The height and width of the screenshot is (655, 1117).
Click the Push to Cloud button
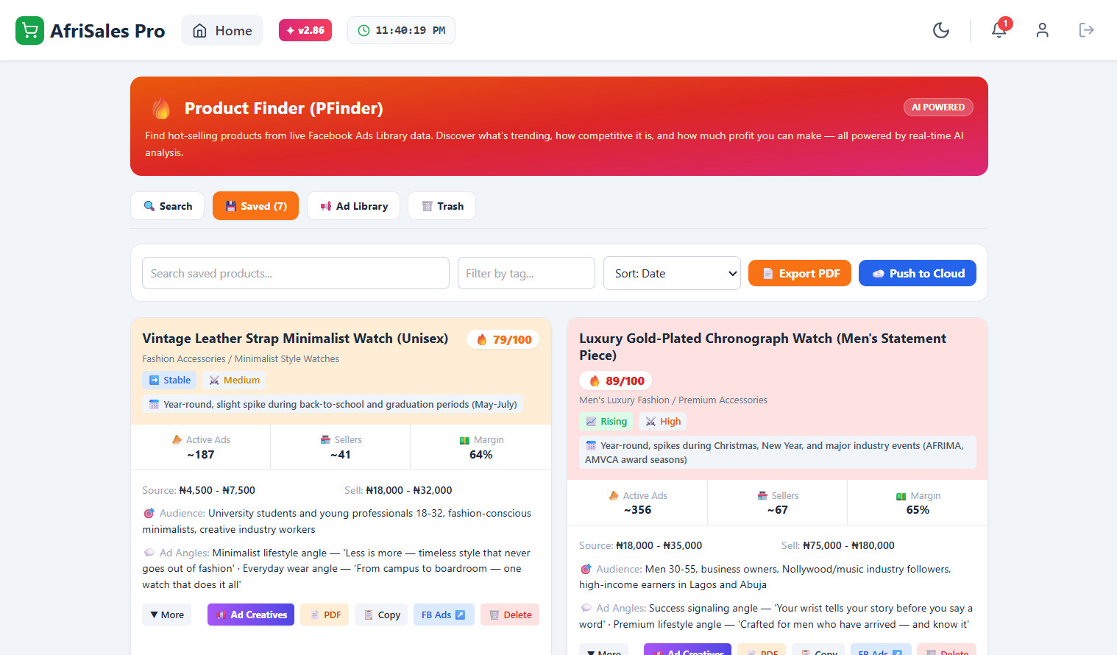point(918,273)
